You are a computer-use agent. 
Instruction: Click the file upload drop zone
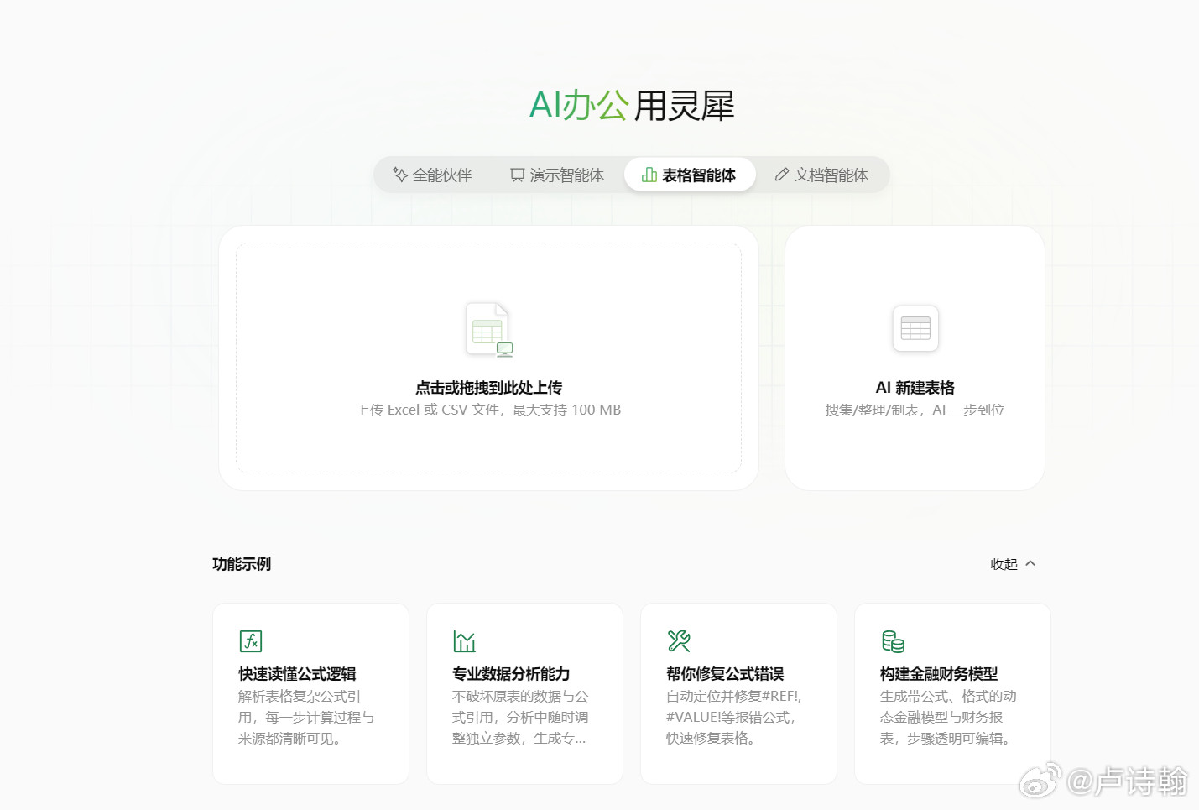[487, 357]
